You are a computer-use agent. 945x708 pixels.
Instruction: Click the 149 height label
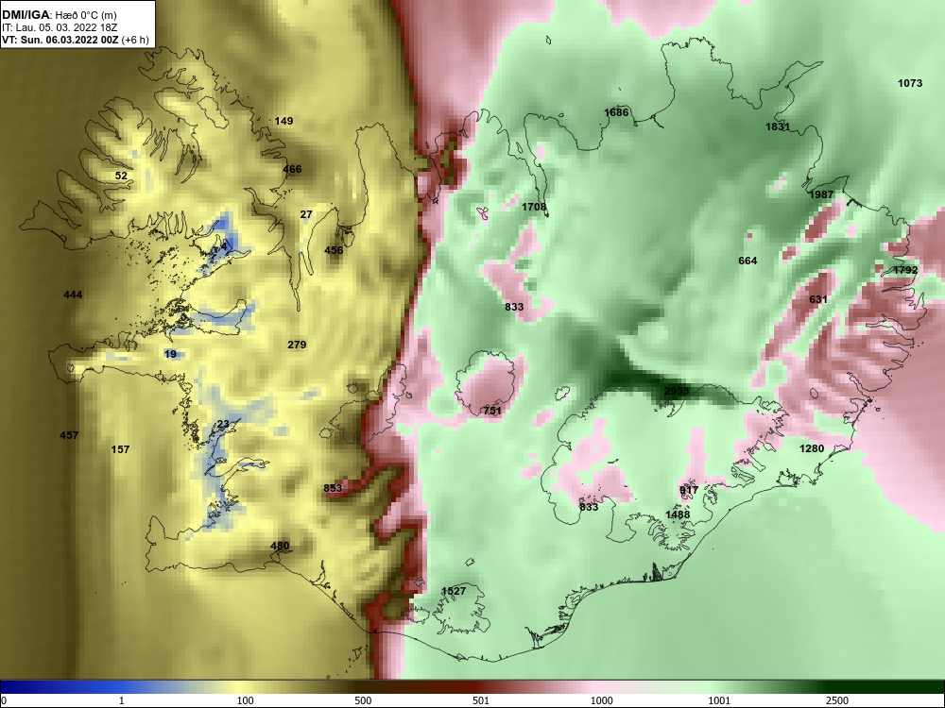click(283, 121)
